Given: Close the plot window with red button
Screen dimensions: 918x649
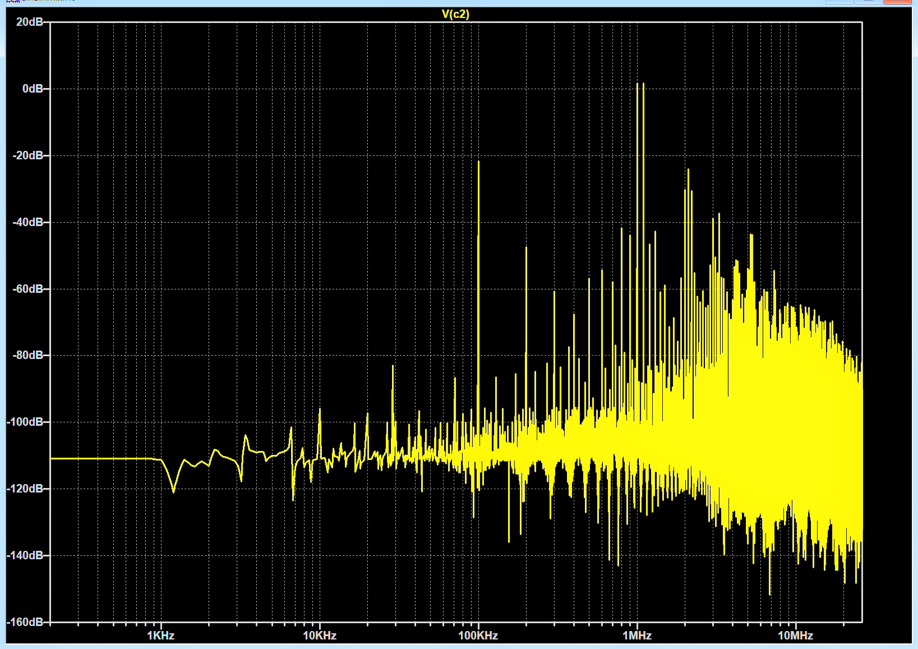Looking at the screenshot, I should (x=897, y=2).
